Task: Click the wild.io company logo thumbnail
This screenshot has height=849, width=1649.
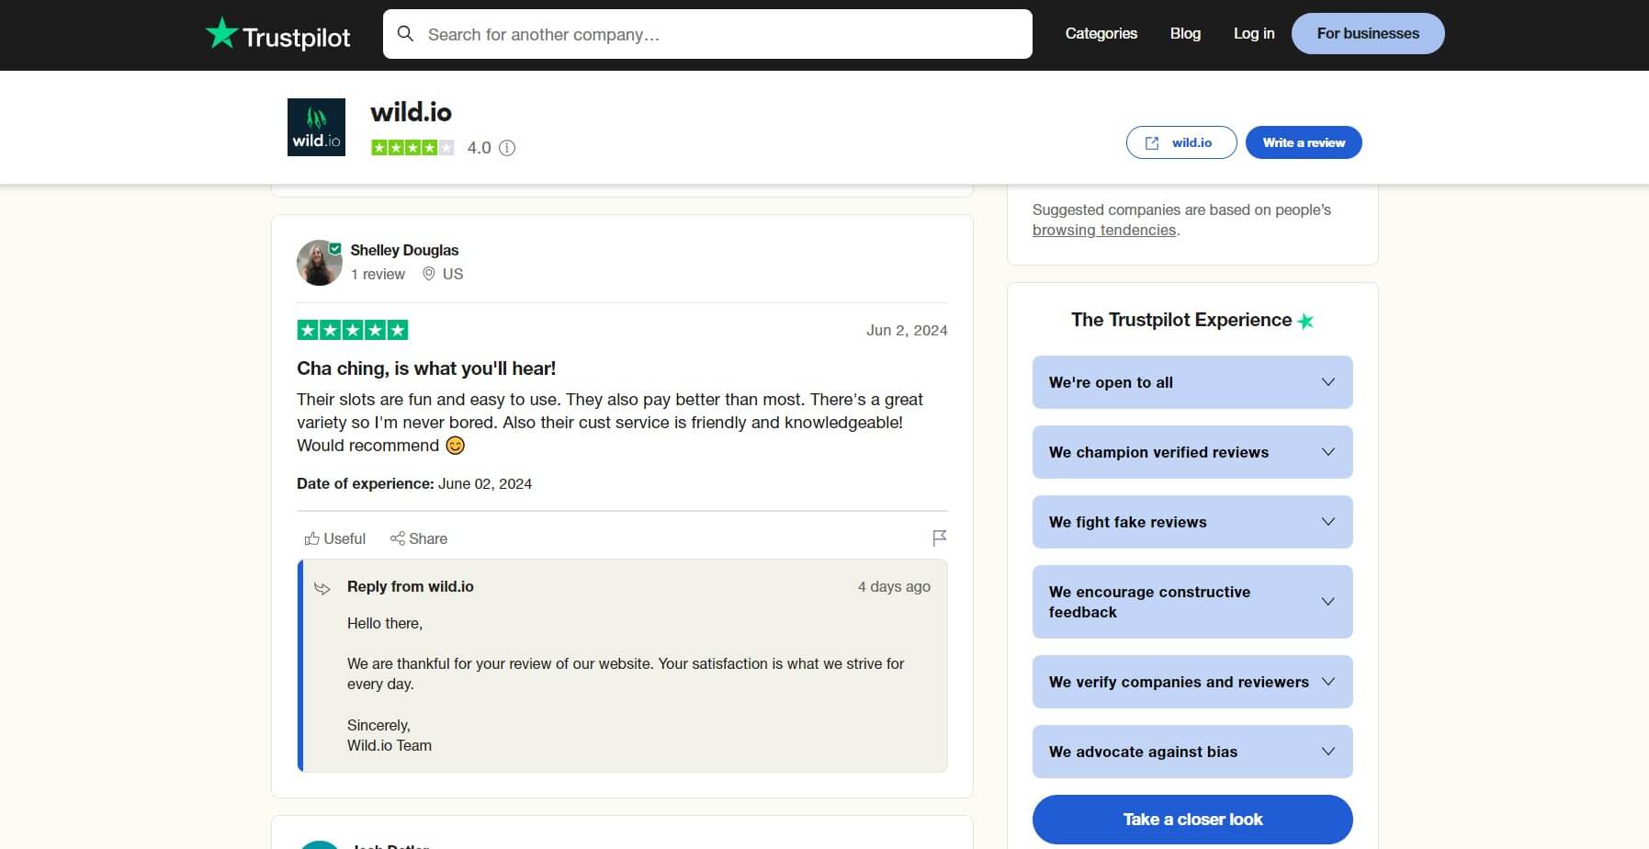Action: tap(316, 127)
